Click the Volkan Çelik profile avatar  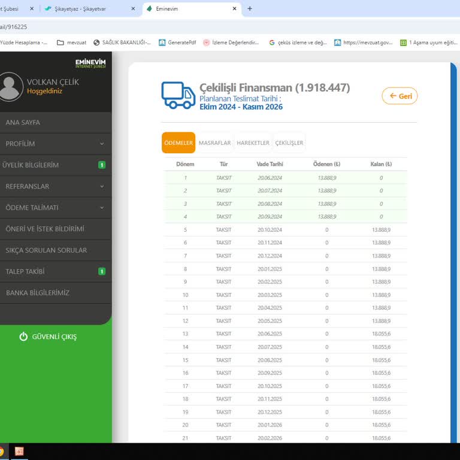coord(11,87)
